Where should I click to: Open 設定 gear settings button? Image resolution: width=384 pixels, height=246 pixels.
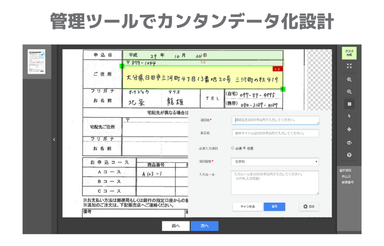308,207
